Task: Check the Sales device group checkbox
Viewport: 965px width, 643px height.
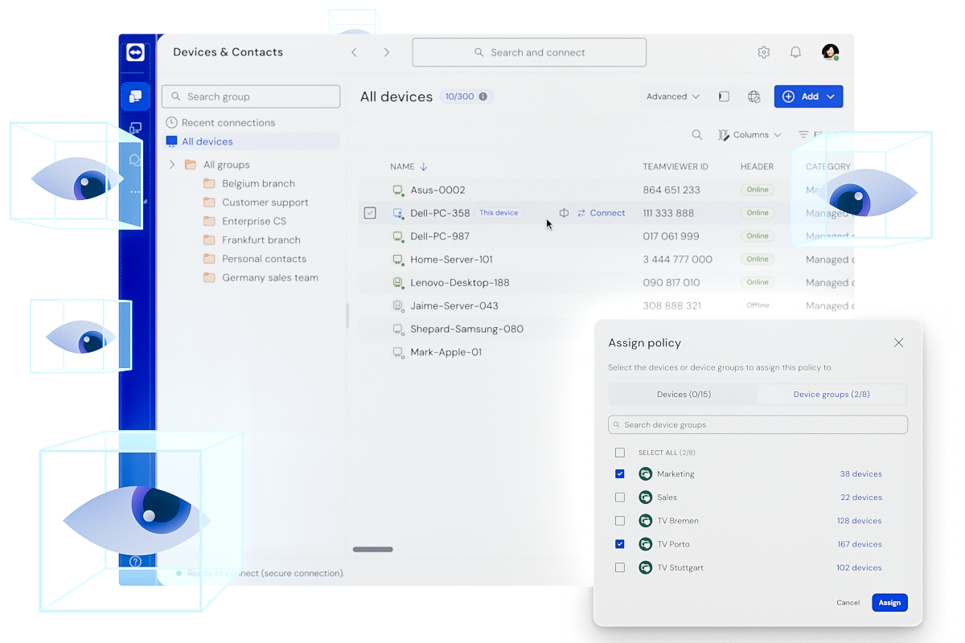Action: 620,497
